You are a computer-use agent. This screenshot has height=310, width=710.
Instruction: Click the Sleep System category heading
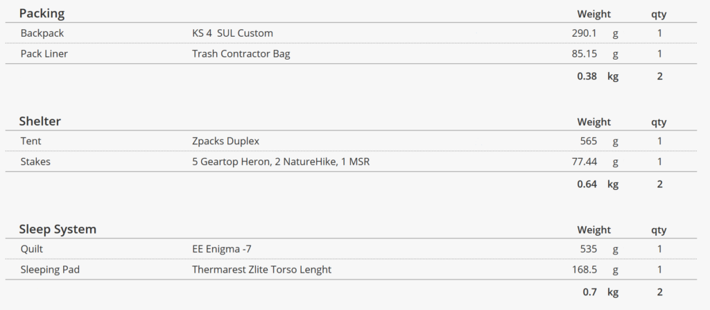tap(58, 230)
